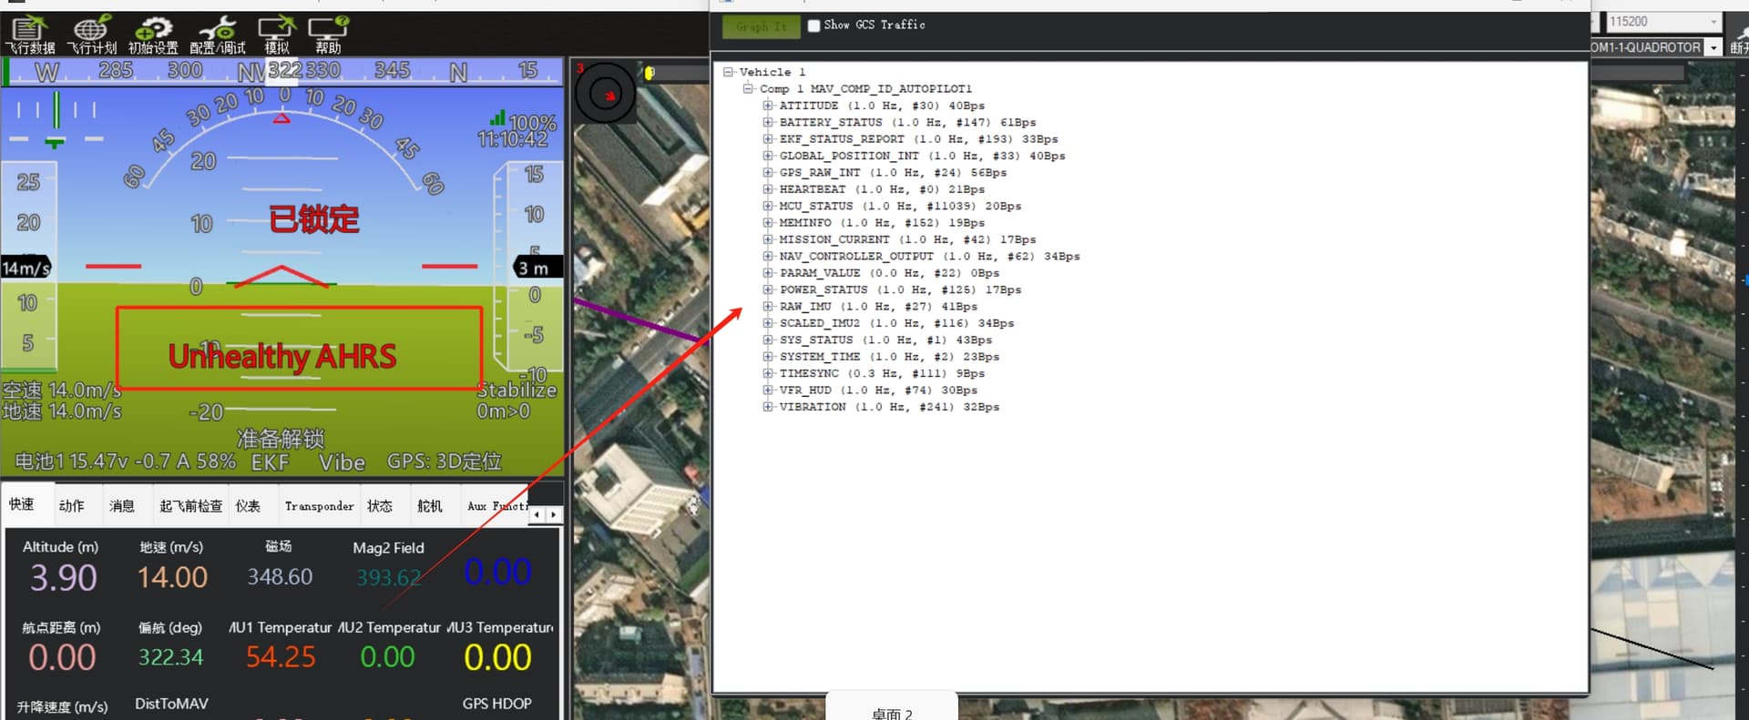
Task: Open the 模拟 (Simulation) screen
Action: (x=277, y=35)
